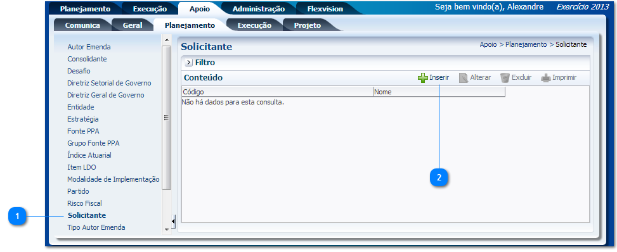Open the Execução main tab
617x252 pixels.
[x=150, y=9]
